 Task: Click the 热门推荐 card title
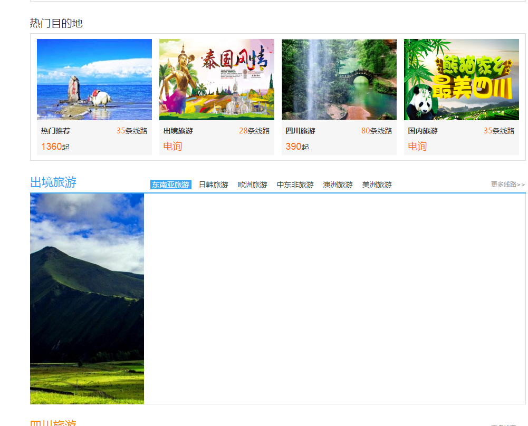point(56,131)
